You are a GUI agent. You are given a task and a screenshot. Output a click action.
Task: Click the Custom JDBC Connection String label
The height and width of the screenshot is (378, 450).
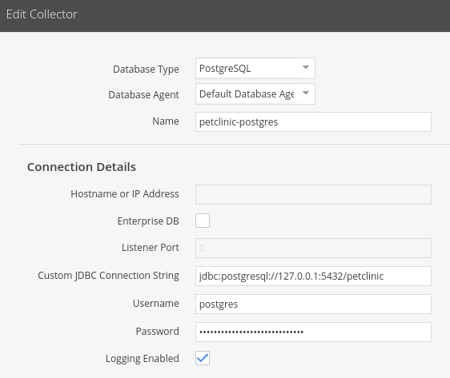(108, 276)
